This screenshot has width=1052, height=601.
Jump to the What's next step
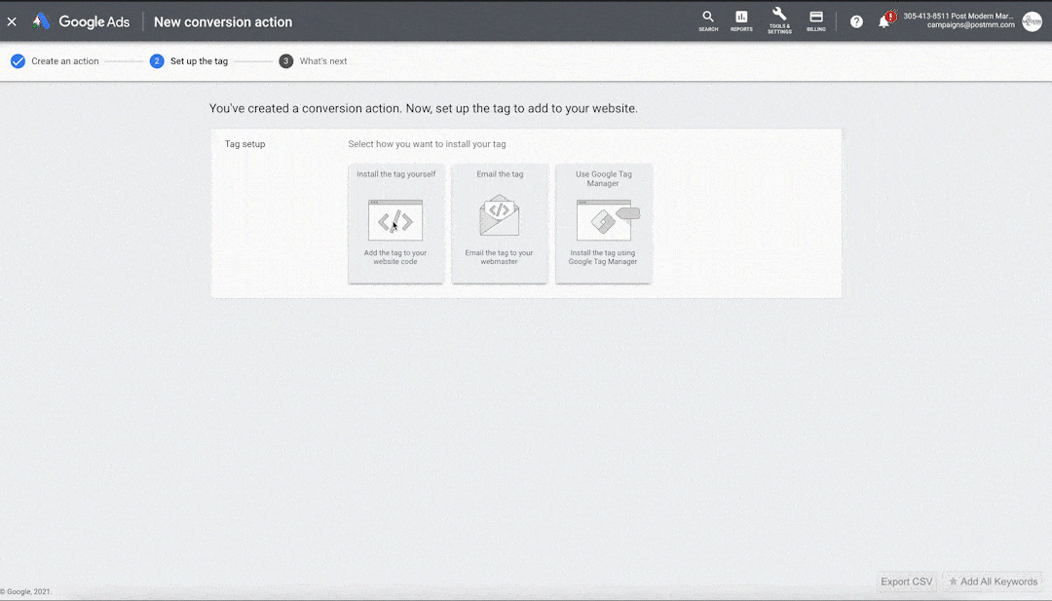tap(322, 61)
